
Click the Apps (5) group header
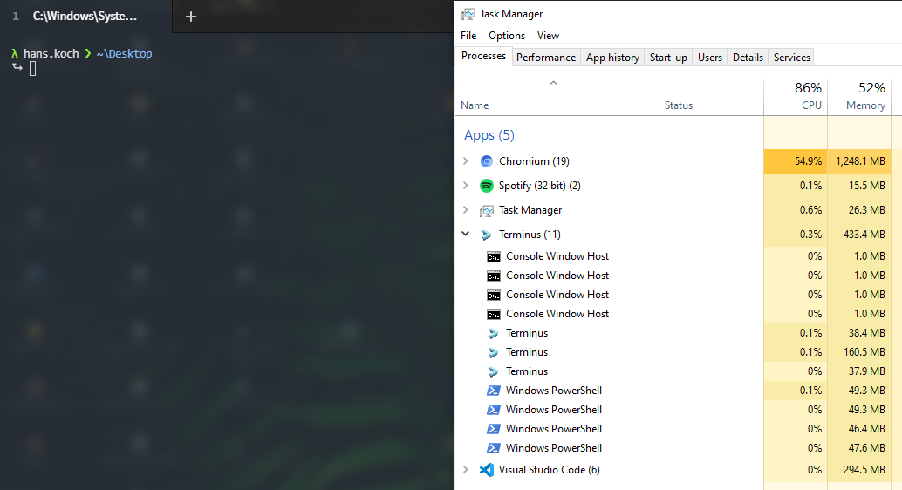[489, 135]
